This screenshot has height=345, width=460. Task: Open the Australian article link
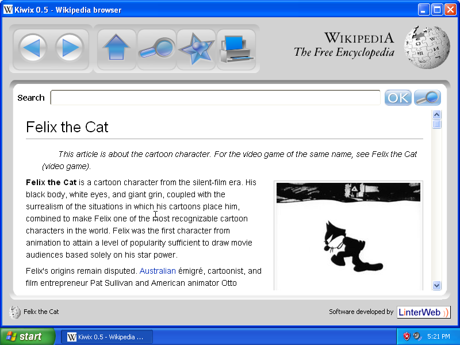158,271
